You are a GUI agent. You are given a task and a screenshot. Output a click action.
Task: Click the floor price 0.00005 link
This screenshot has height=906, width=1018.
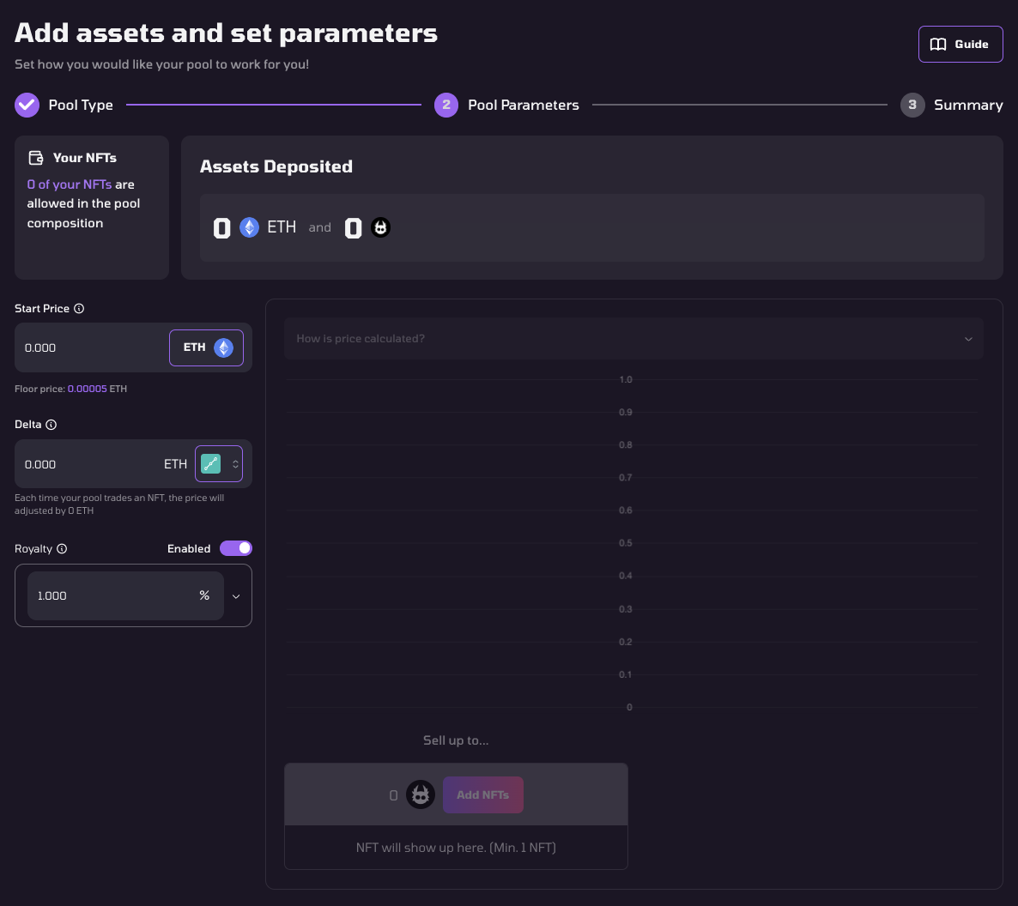click(87, 390)
